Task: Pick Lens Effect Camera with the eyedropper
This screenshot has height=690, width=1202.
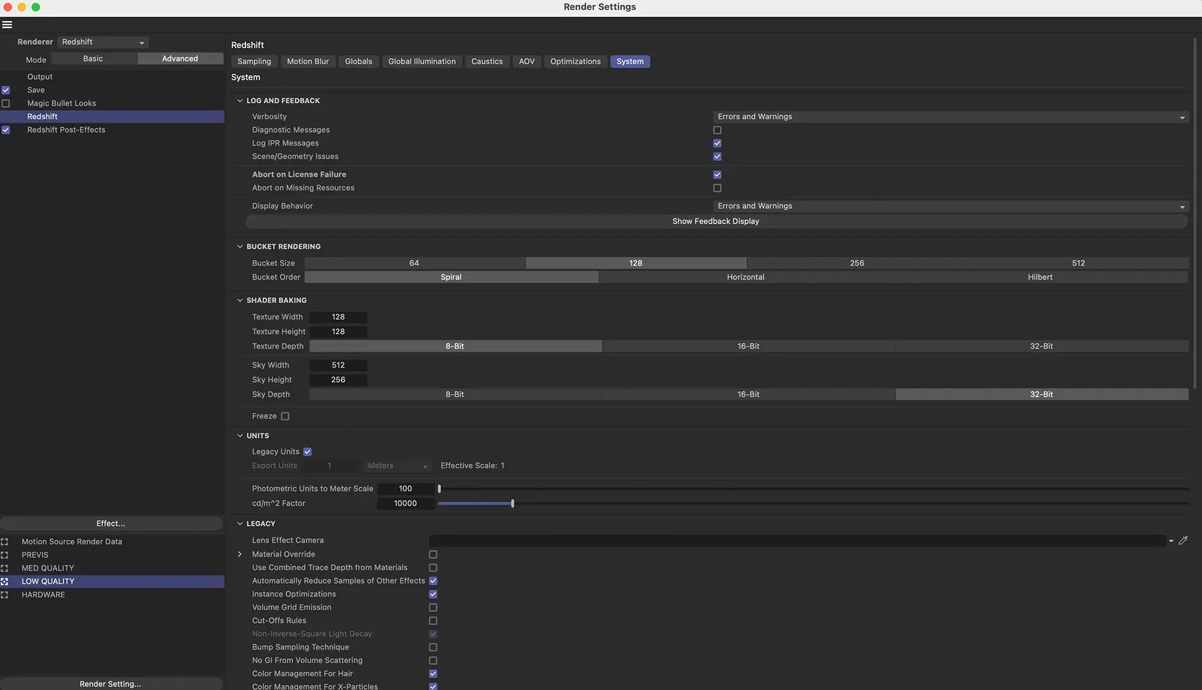Action: 1183,540
